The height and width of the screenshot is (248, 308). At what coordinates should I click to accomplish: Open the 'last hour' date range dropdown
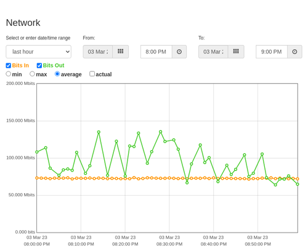[x=39, y=52]
